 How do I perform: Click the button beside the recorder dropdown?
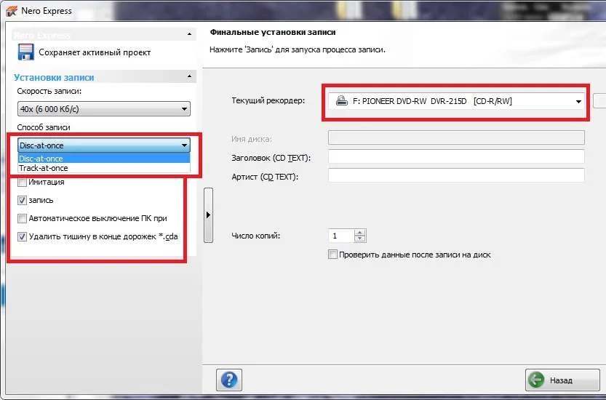(x=599, y=101)
